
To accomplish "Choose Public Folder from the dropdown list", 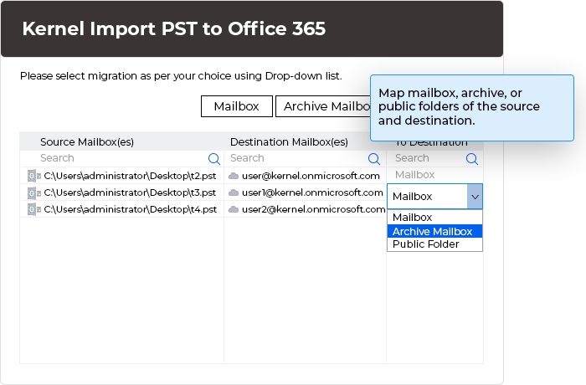I will click(434, 244).
